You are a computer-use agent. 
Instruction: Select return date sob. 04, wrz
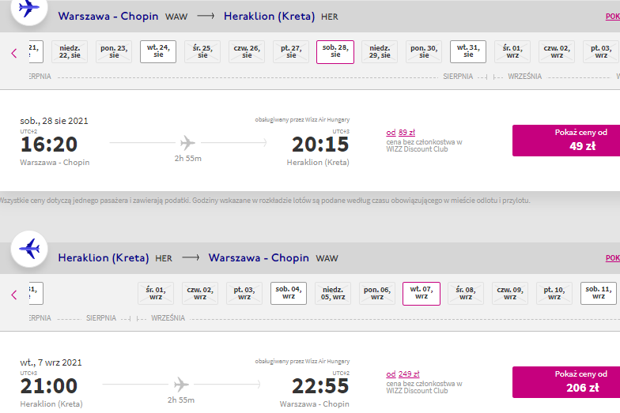click(x=289, y=293)
